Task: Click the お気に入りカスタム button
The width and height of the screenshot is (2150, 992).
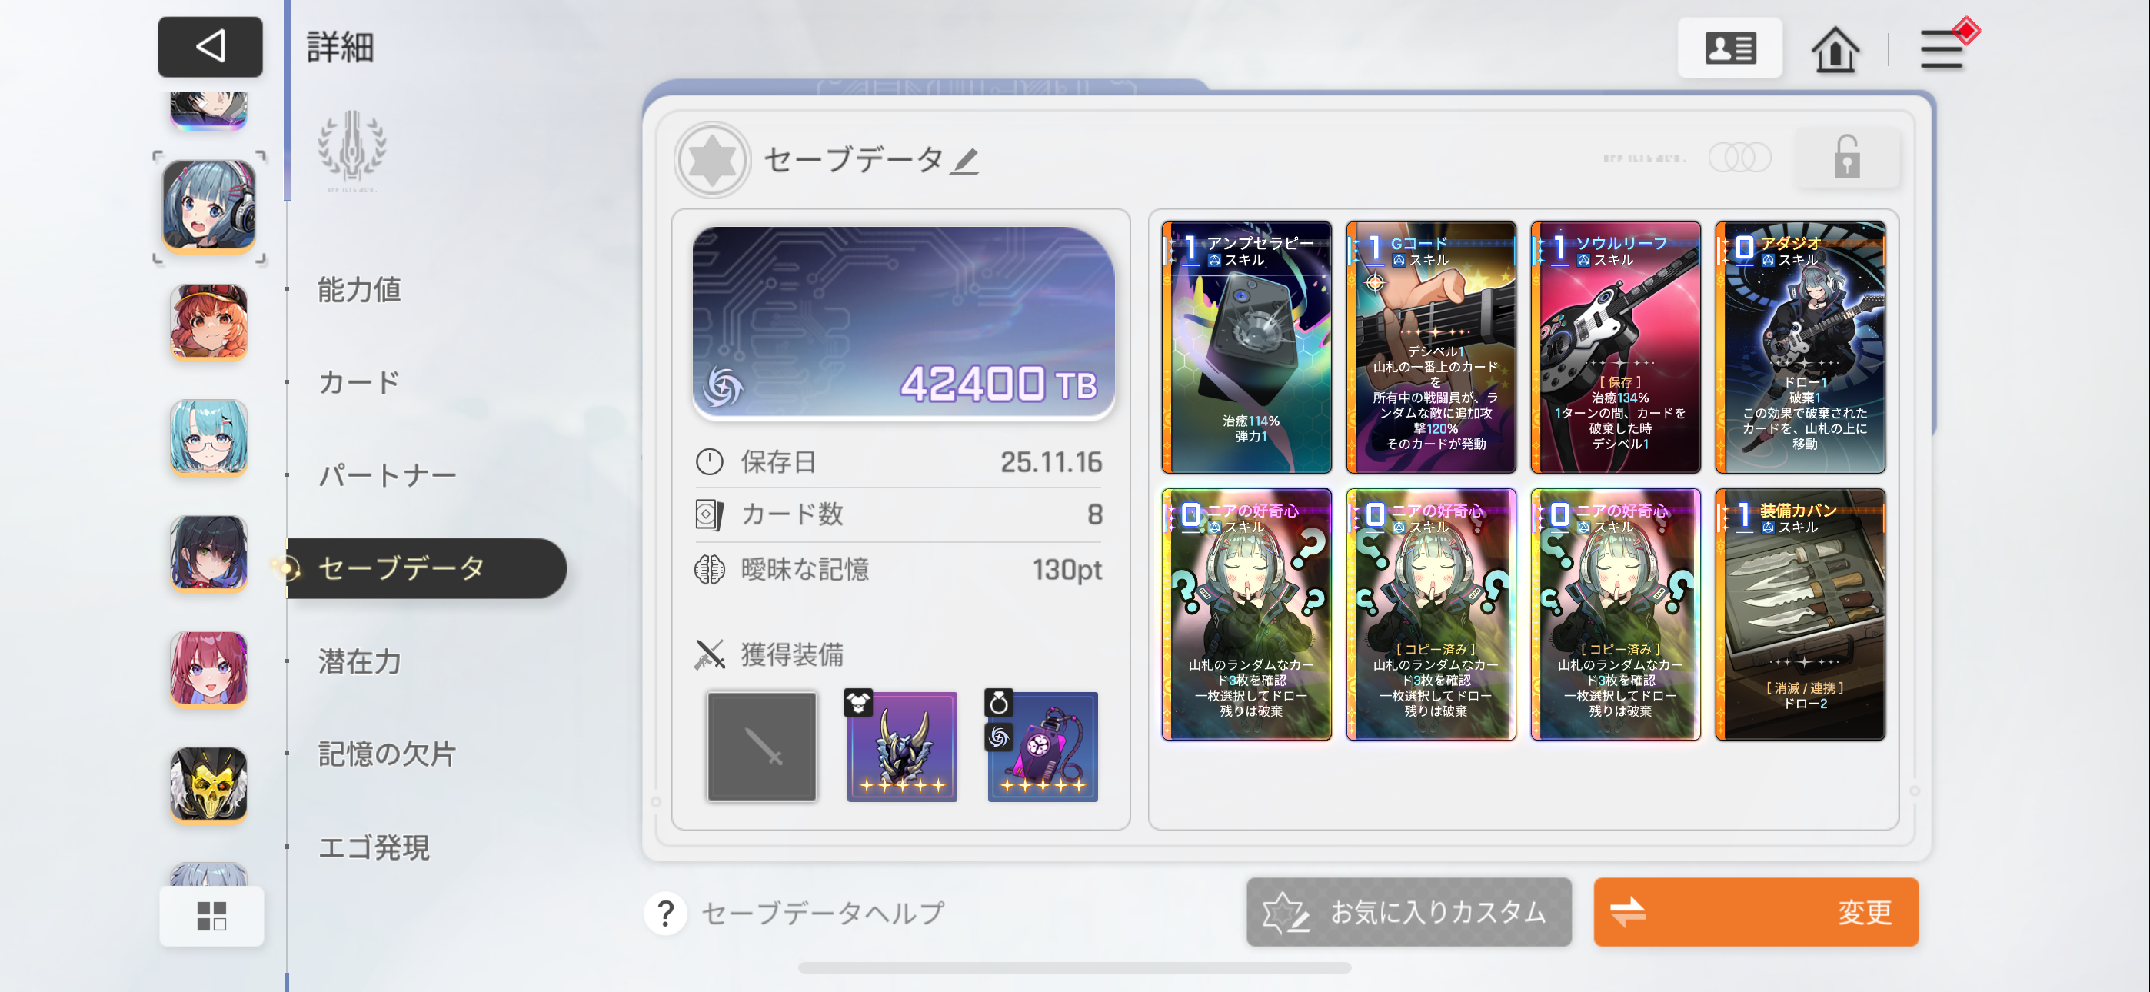Action: coord(1408,912)
